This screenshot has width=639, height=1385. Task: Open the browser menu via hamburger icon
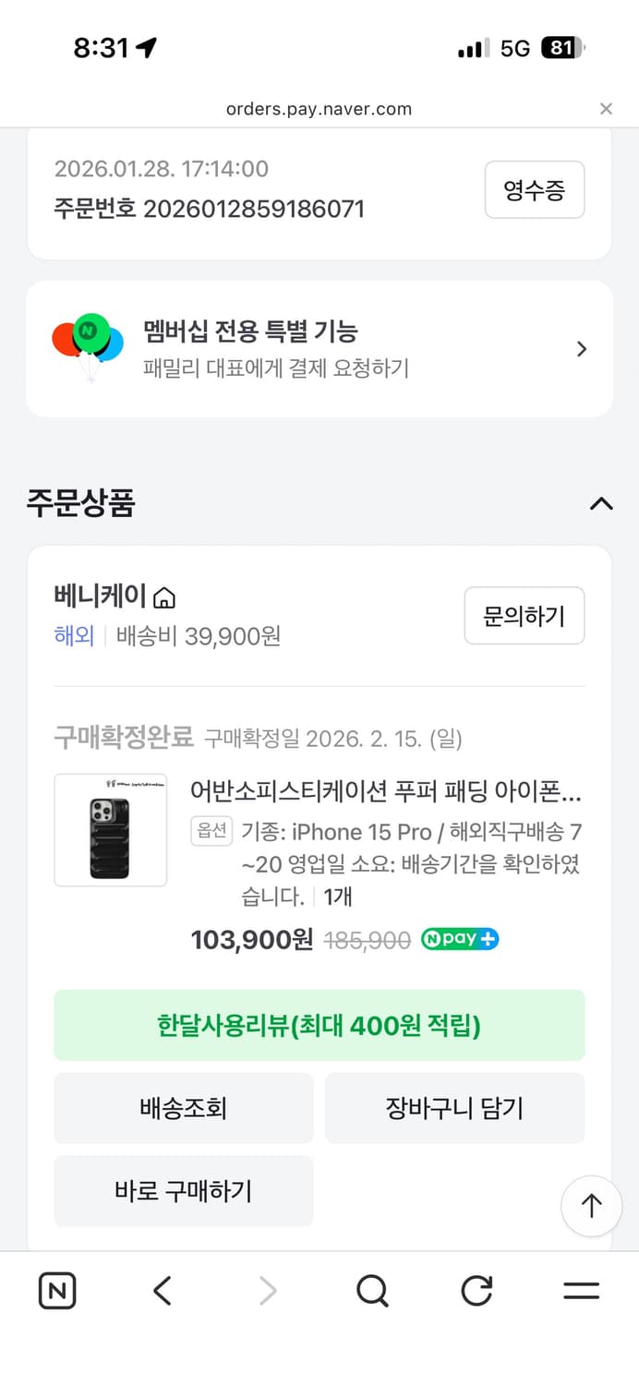click(581, 1291)
